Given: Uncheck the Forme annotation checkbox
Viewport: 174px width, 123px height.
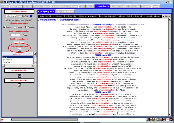Looking at the screenshot, I should (x=4, y=27).
